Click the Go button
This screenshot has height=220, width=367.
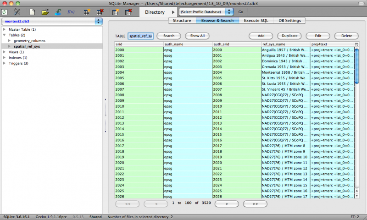tap(240, 12)
